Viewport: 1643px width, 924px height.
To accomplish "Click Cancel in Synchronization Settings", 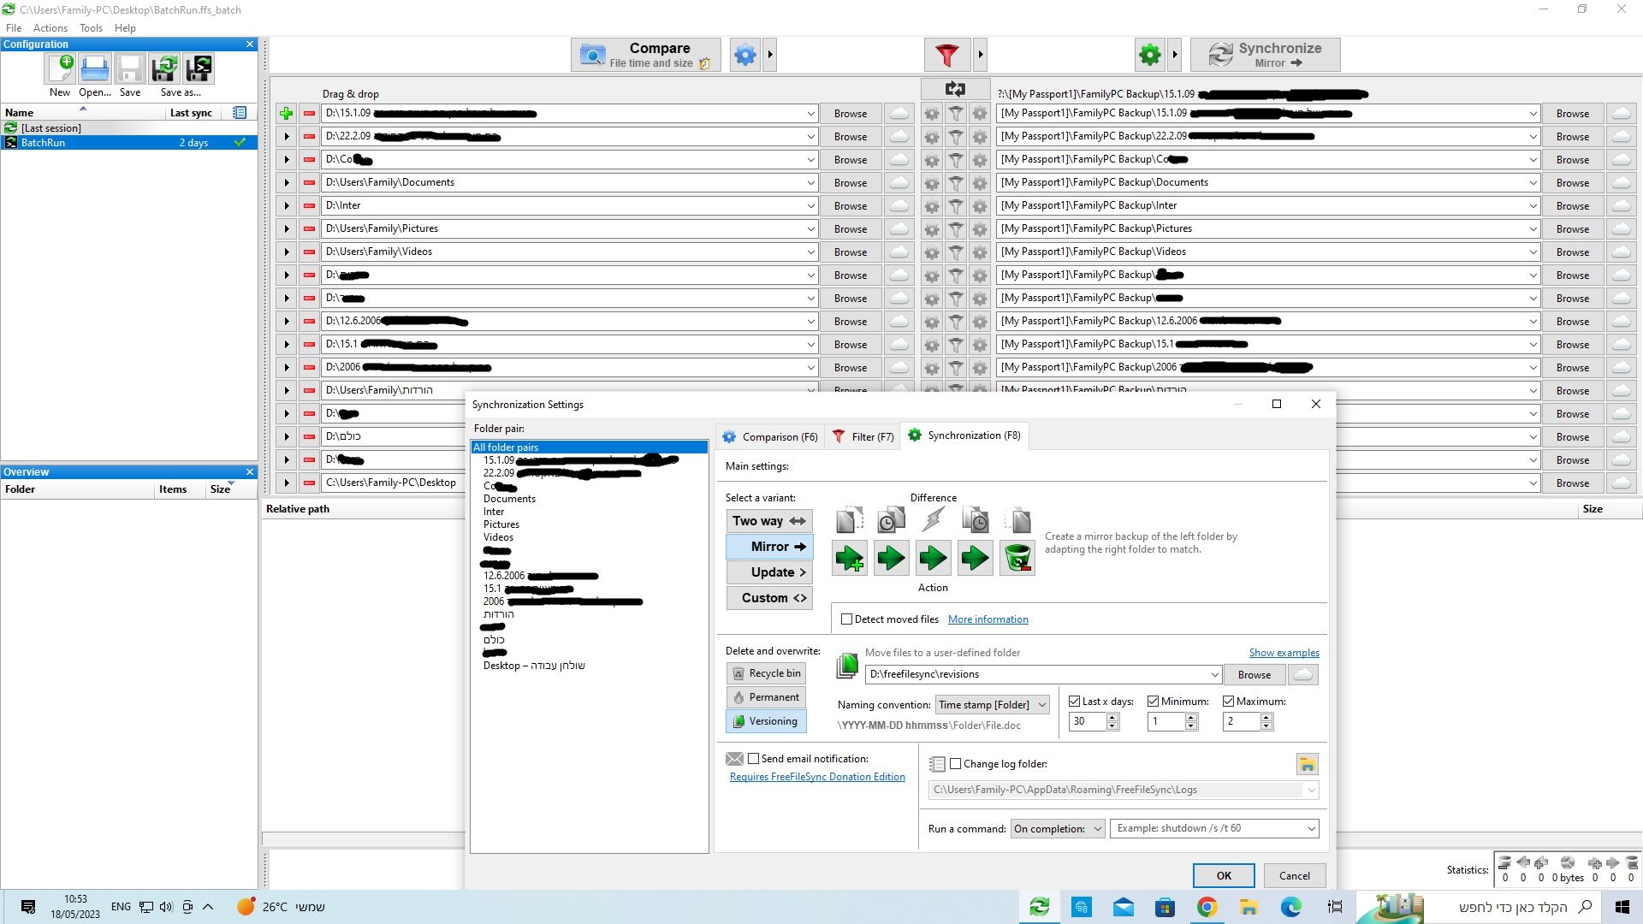I will [x=1295, y=876].
